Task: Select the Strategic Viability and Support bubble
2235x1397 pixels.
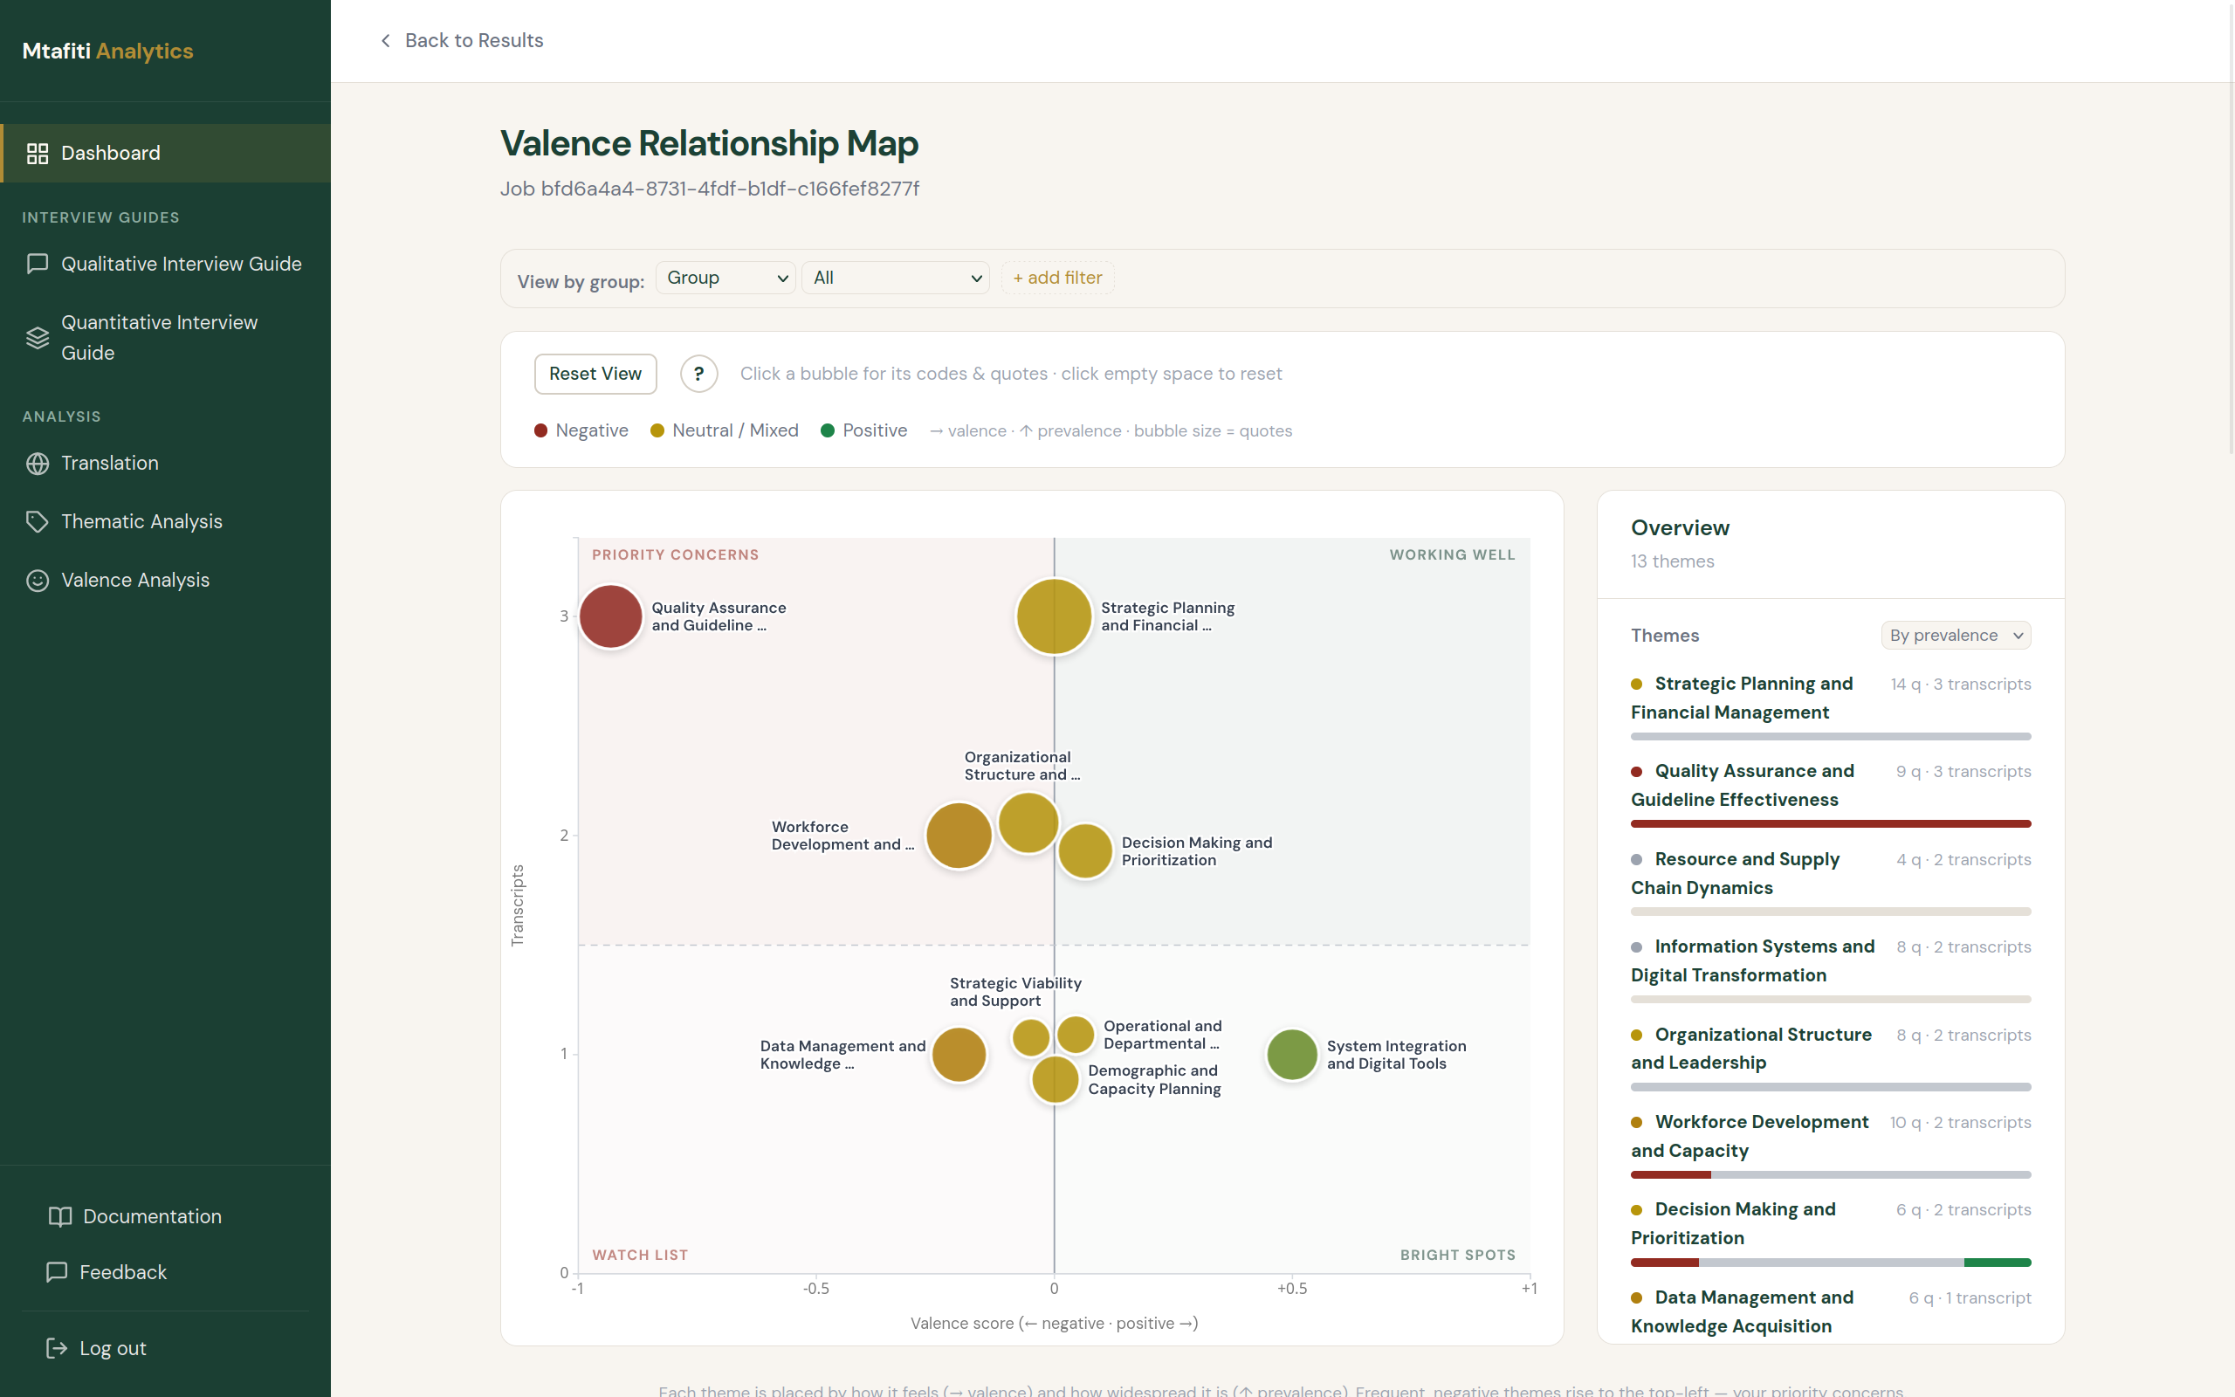Action: click(x=1031, y=1037)
